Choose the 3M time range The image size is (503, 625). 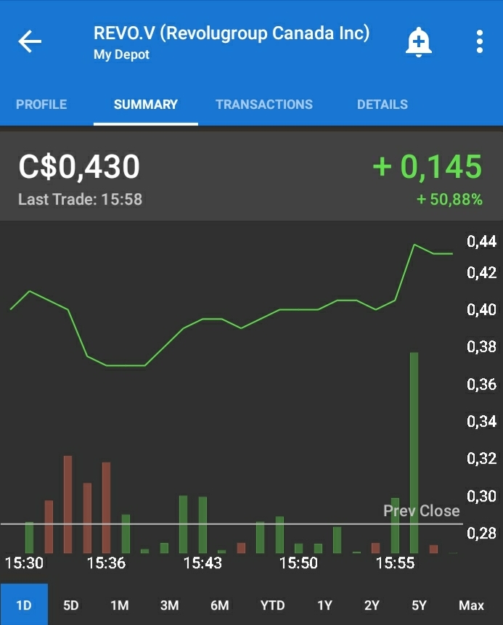[168, 605]
